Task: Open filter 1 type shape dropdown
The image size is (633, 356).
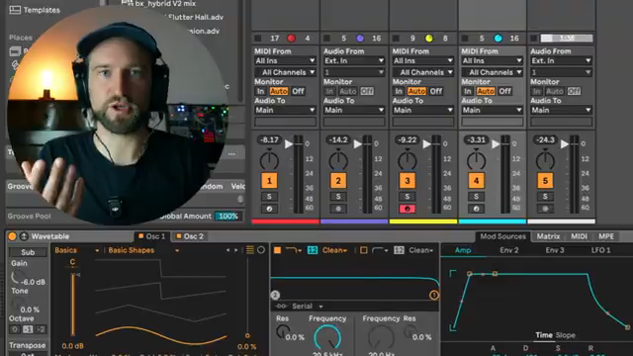Action: [x=294, y=250]
